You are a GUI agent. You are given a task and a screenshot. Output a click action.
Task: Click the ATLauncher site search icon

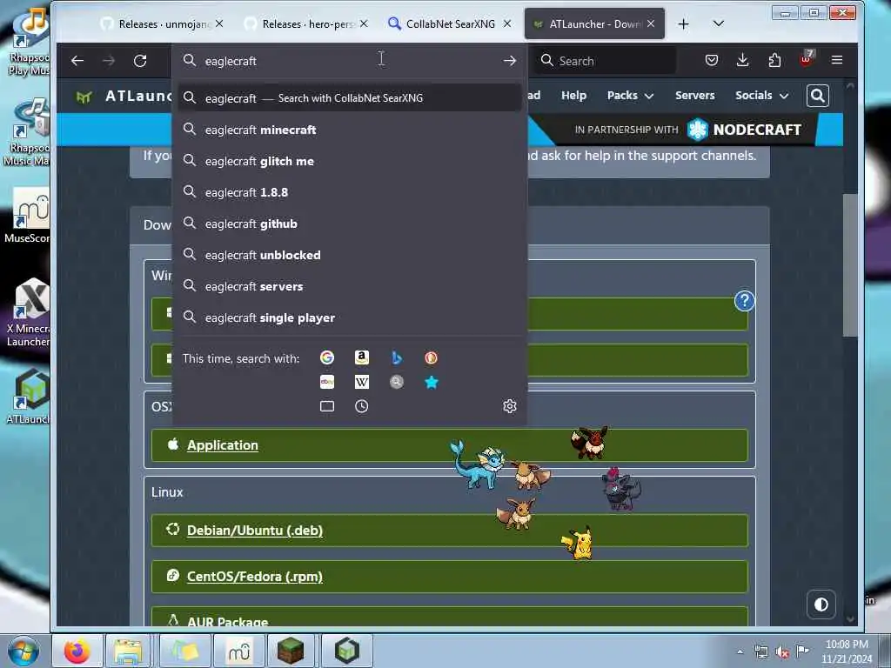[818, 96]
